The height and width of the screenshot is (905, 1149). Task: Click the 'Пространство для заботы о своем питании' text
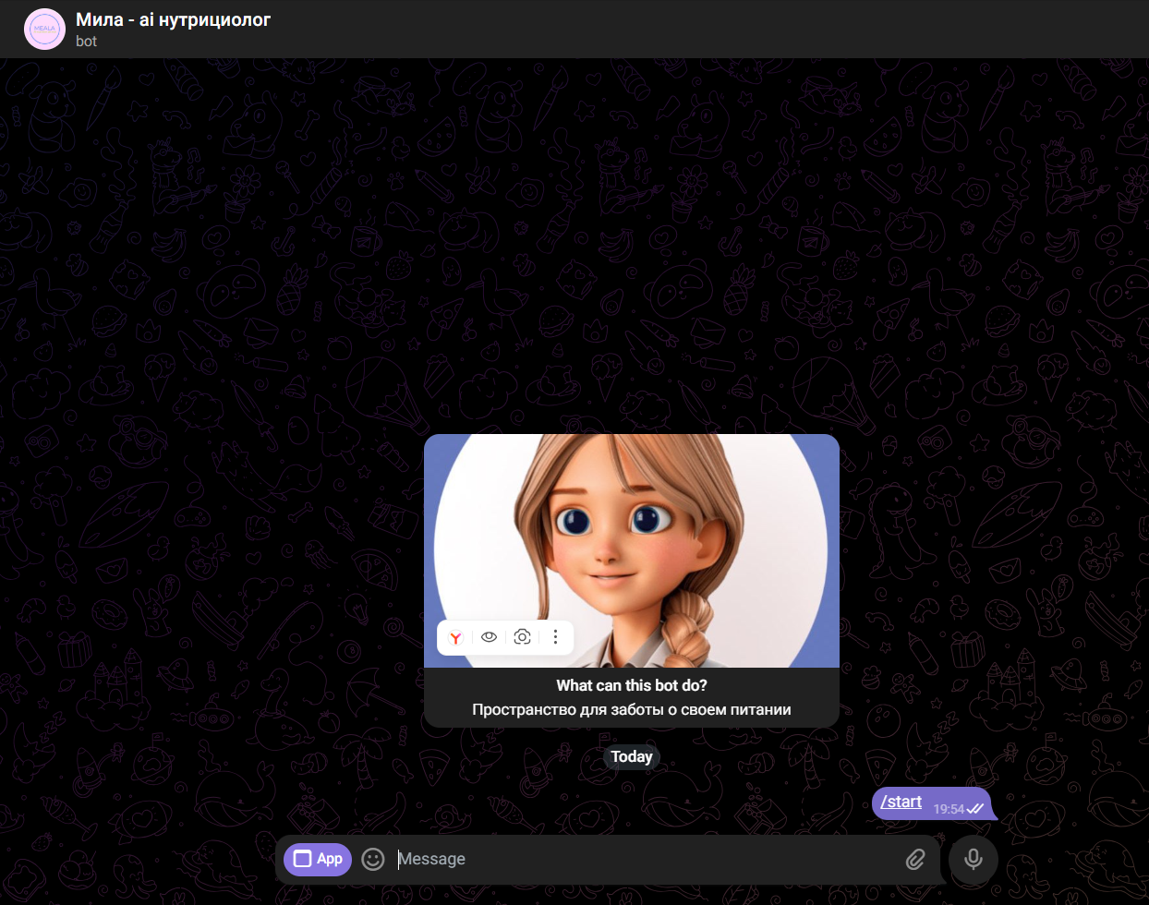pos(632,709)
